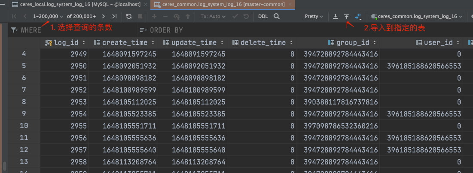Open the search magnifier icon

[x=277, y=17]
